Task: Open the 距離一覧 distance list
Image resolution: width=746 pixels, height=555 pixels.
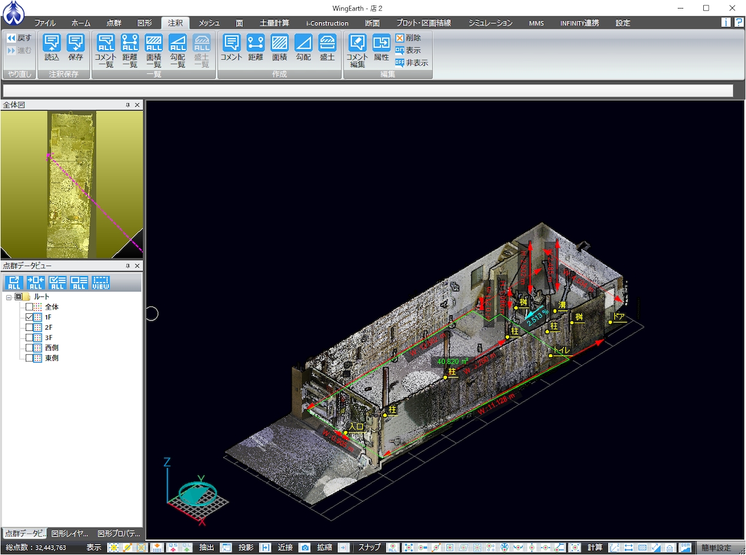Action: (x=130, y=51)
